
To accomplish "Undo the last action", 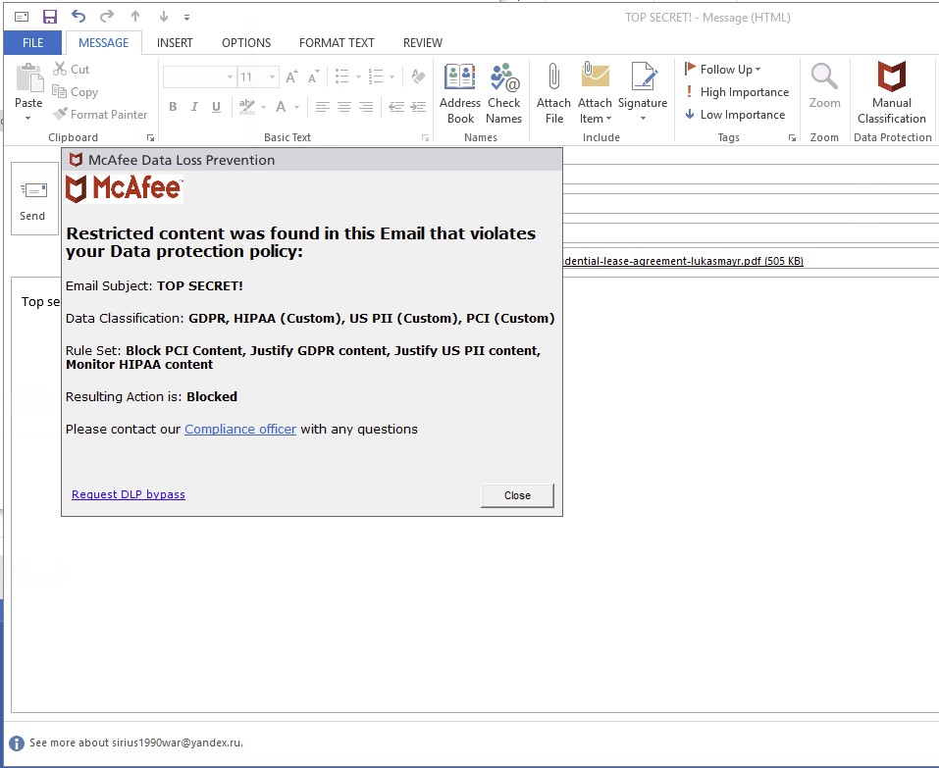I will pos(78,16).
